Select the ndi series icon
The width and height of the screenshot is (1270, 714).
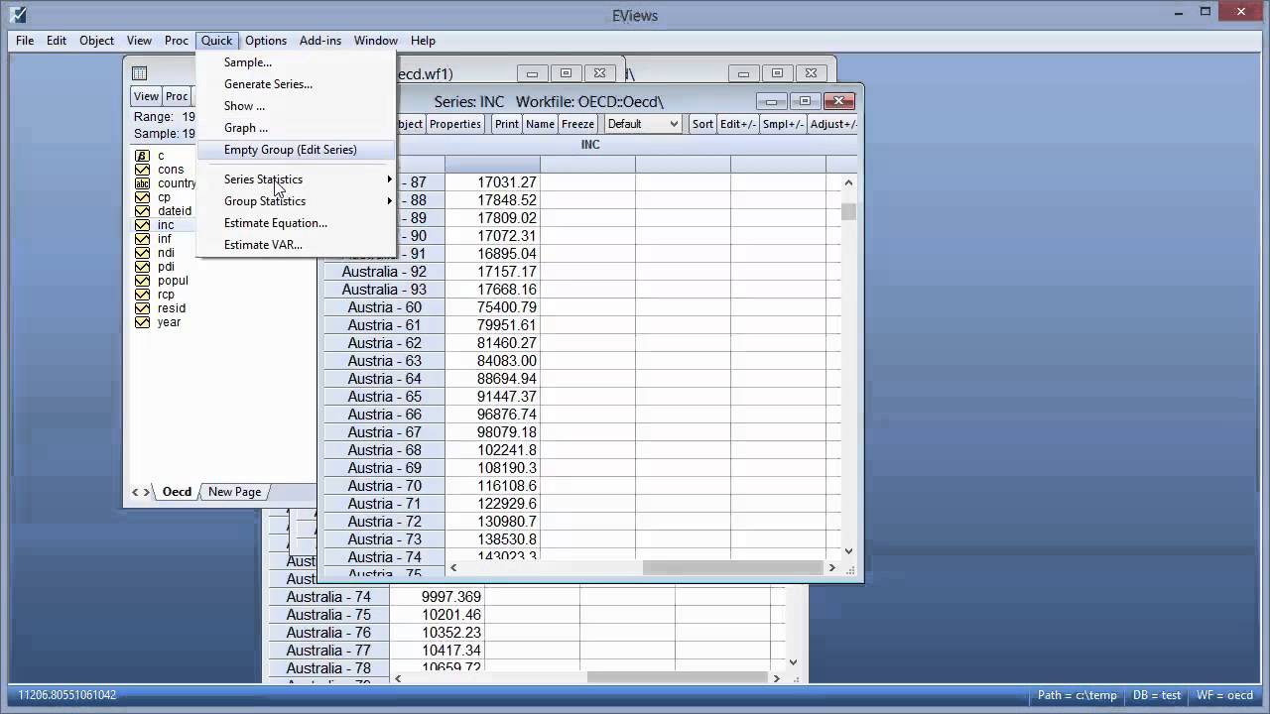coord(142,253)
